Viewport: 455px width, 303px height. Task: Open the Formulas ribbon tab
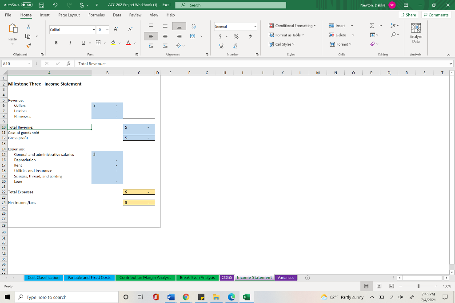tap(96, 15)
